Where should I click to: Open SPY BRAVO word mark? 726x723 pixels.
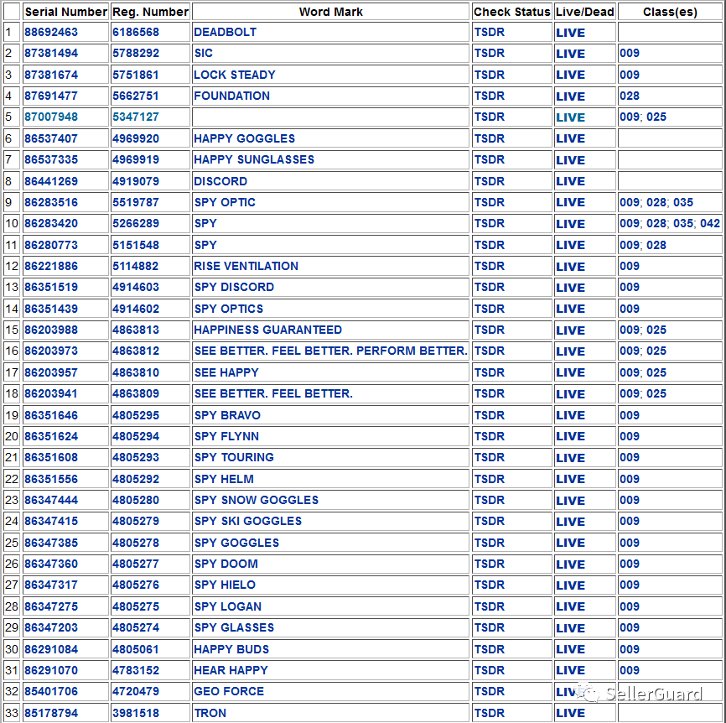[x=227, y=415]
